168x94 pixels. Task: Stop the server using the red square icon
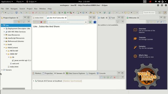pos(114,77)
